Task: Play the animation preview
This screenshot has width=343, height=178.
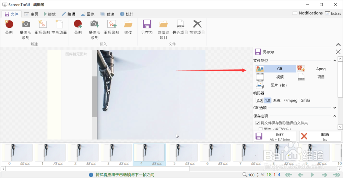Action: [x=312, y=175]
